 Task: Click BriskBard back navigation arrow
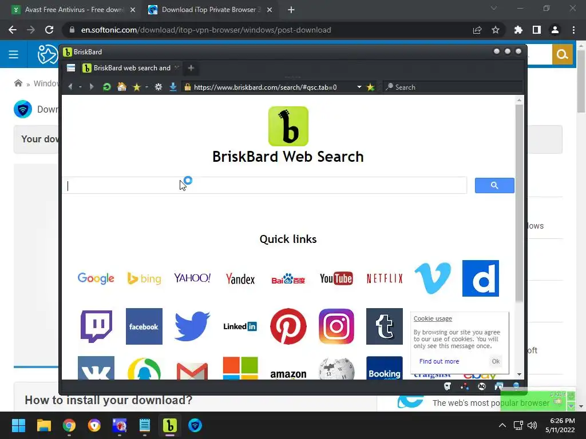(70, 87)
